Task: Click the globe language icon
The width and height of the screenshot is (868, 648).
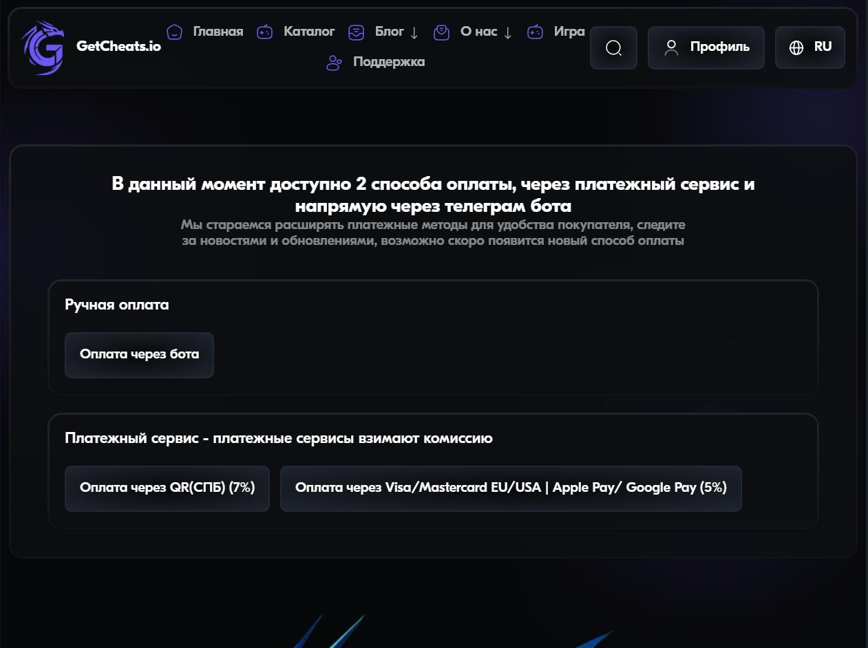Action: pyautogui.click(x=796, y=47)
